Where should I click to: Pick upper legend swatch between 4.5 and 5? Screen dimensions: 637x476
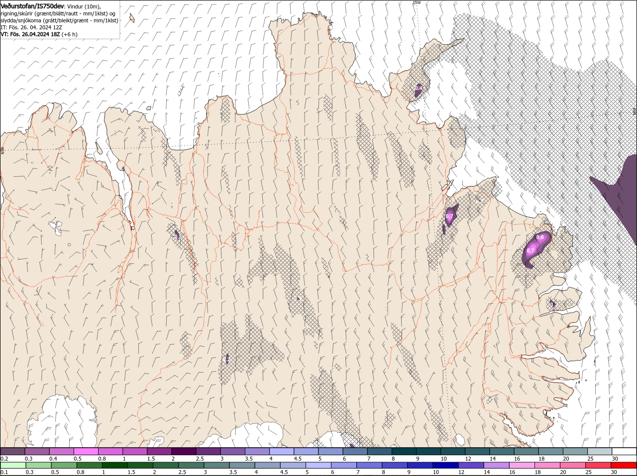coord(306,451)
